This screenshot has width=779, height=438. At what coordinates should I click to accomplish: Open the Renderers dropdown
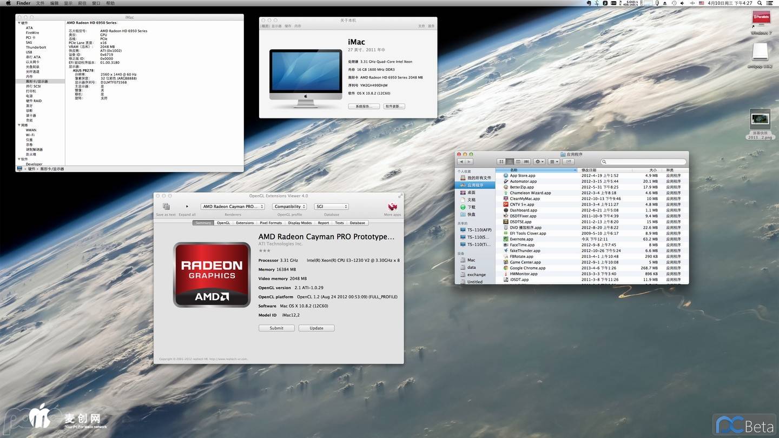pyautogui.click(x=233, y=207)
